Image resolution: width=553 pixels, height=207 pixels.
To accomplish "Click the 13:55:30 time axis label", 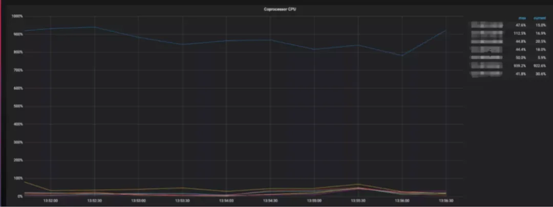I will [x=358, y=201].
